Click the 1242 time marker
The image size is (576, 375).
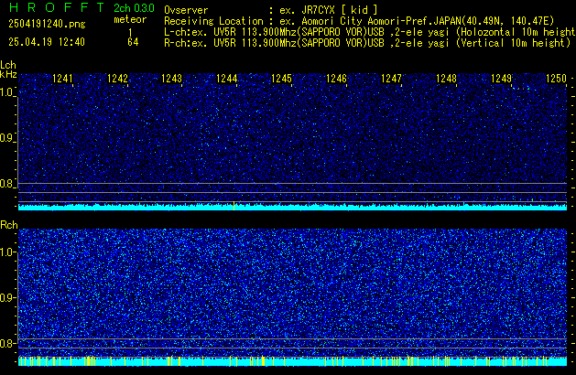coord(117,79)
